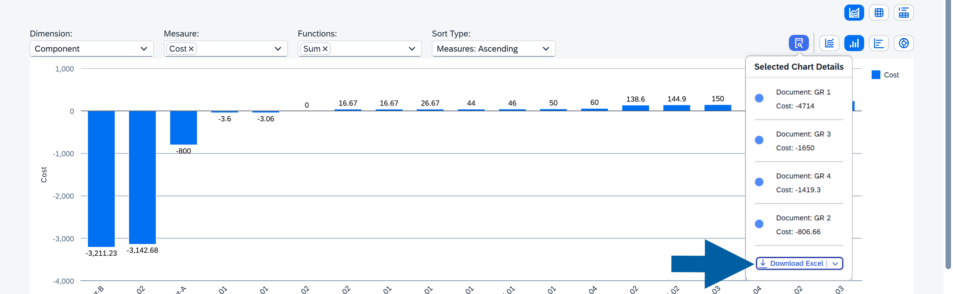
Task: Click Document: GR 4 entry
Action: pos(803,176)
